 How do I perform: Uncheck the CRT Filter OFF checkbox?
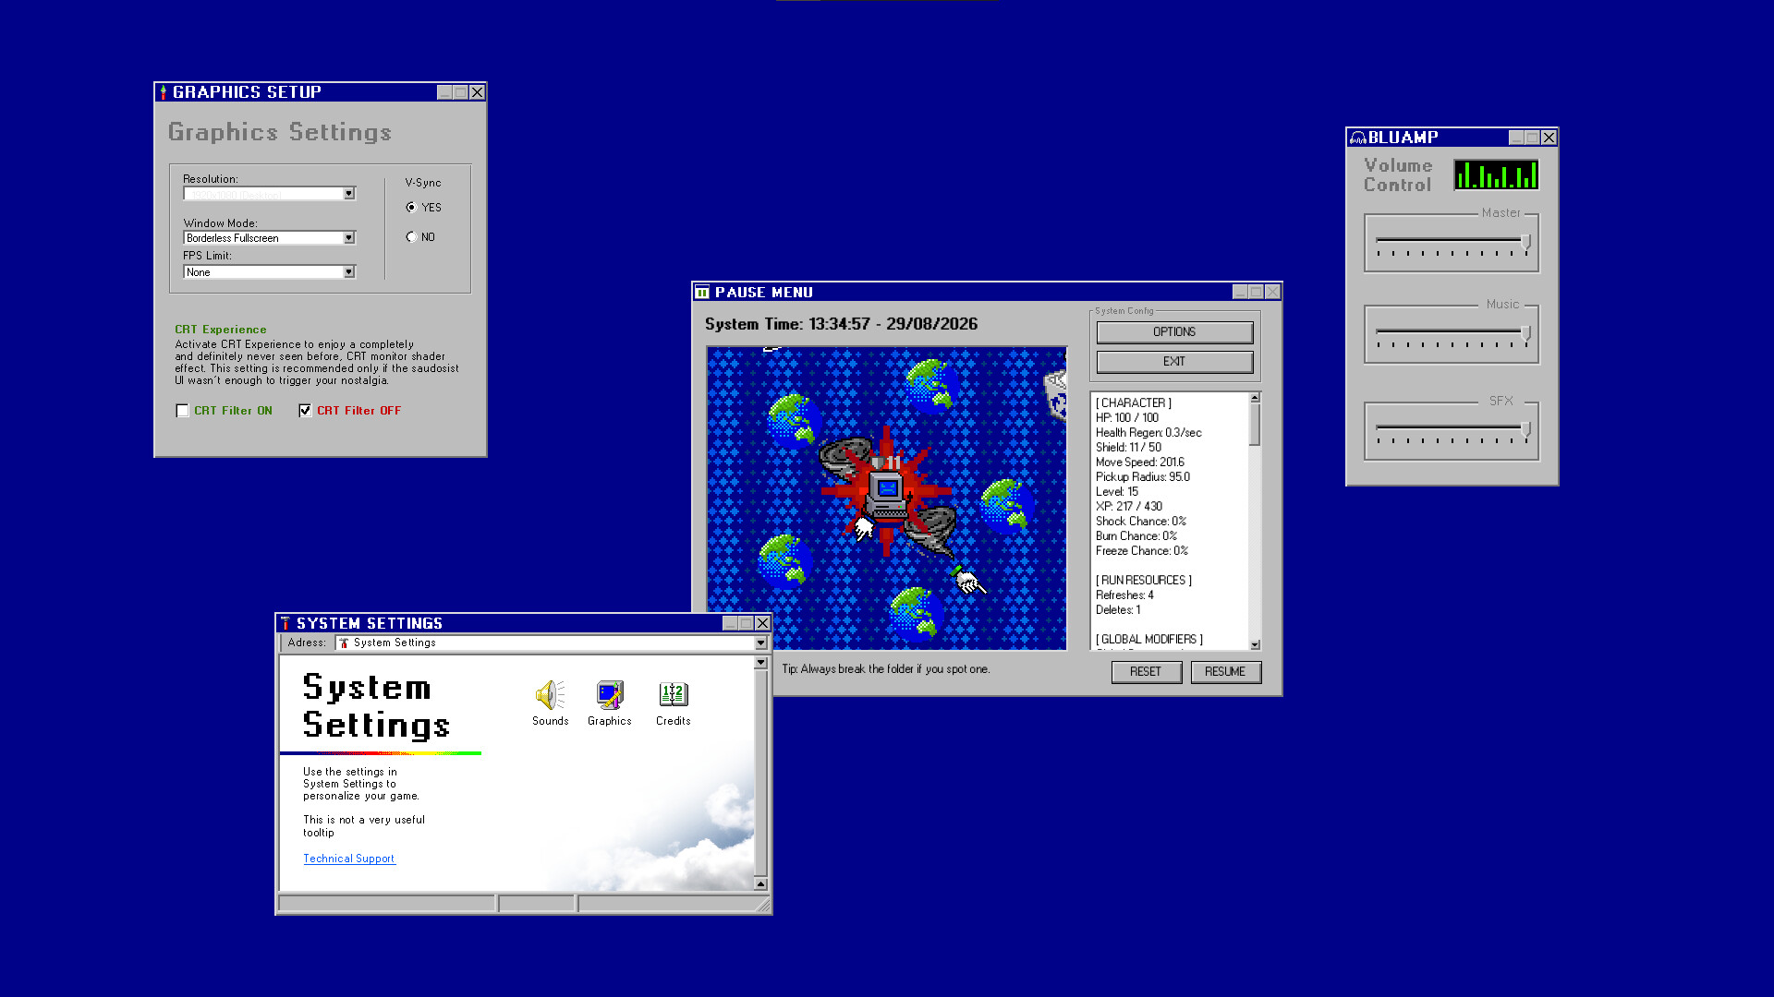click(305, 411)
